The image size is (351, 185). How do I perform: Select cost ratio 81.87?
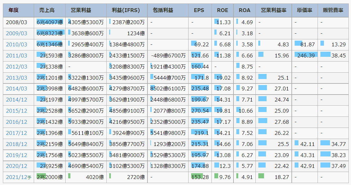coord(308,44)
